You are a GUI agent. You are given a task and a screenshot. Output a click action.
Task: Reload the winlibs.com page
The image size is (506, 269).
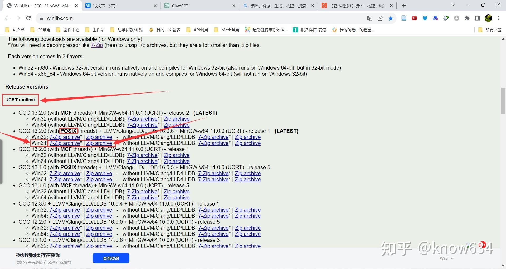pyautogui.click(x=28, y=18)
